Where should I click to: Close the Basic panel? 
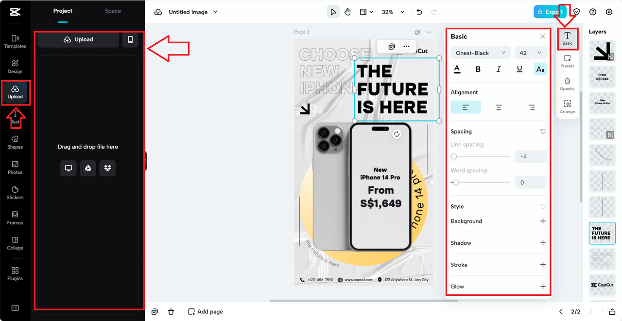click(543, 37)
